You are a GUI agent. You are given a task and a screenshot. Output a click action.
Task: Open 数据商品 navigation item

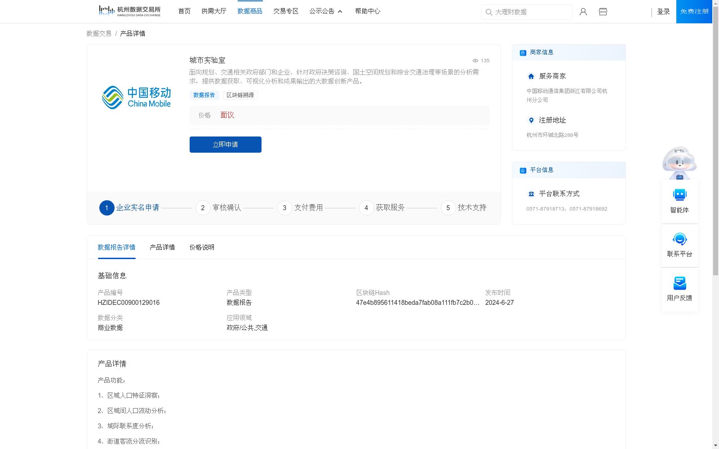point(250,11)
